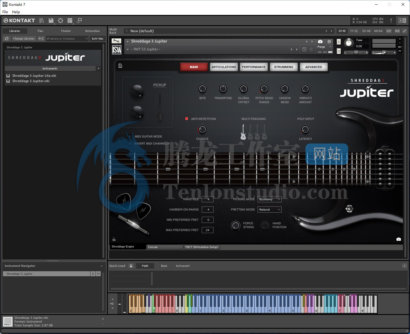Click the instrument volume slider
Image resolution: width=410 pixels, height=334 pixels.
pos(384,52)
